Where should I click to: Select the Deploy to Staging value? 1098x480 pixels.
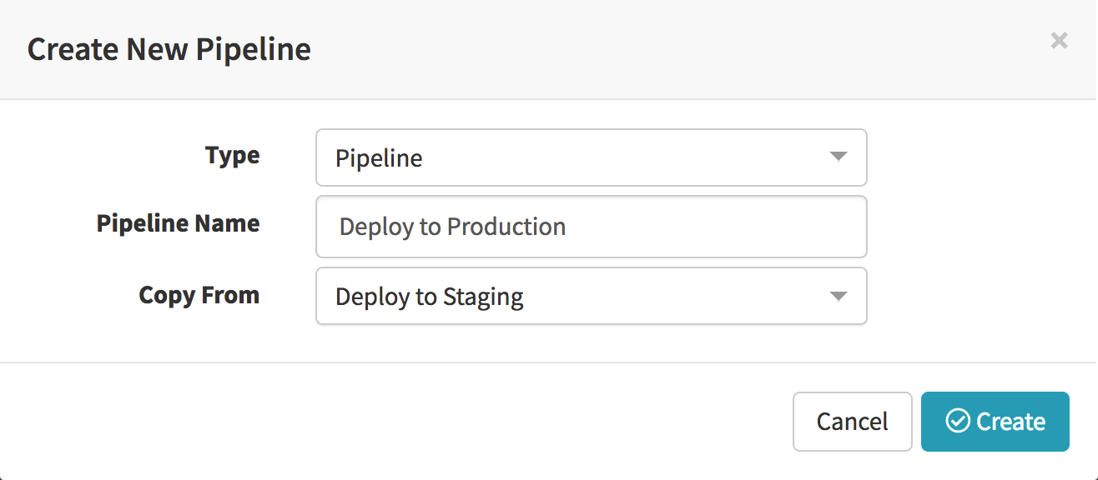(x=429, y=297)
